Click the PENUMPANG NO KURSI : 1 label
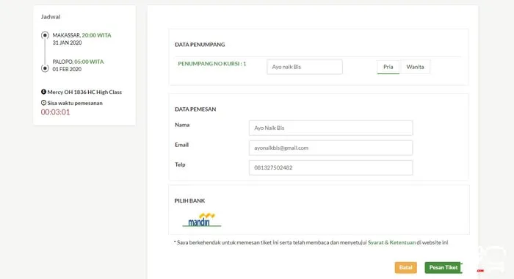Viewport: 514px width, 279px height. click(211, 64)
